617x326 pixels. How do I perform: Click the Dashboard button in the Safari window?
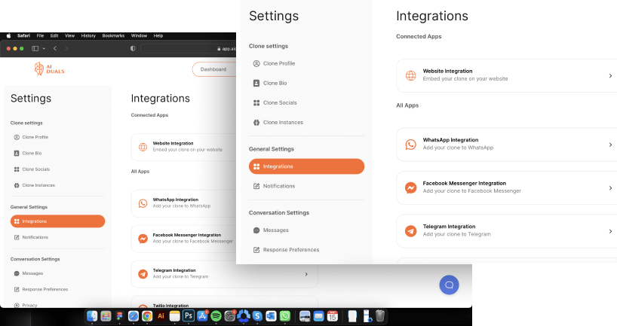(x=214, y=69)
